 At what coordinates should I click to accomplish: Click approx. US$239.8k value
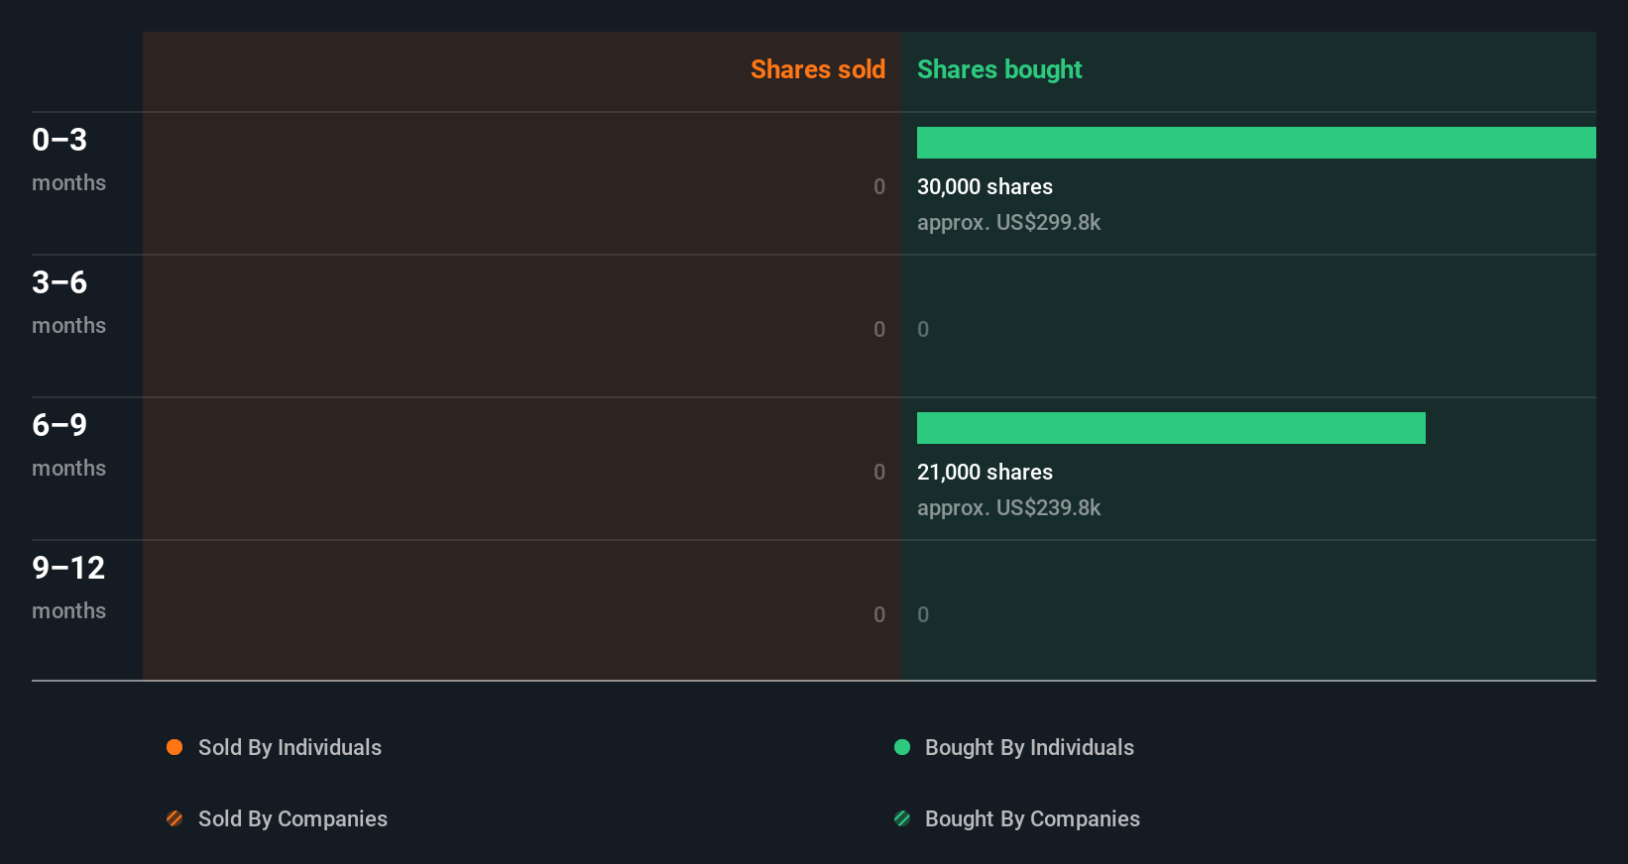click(1008, 507)
